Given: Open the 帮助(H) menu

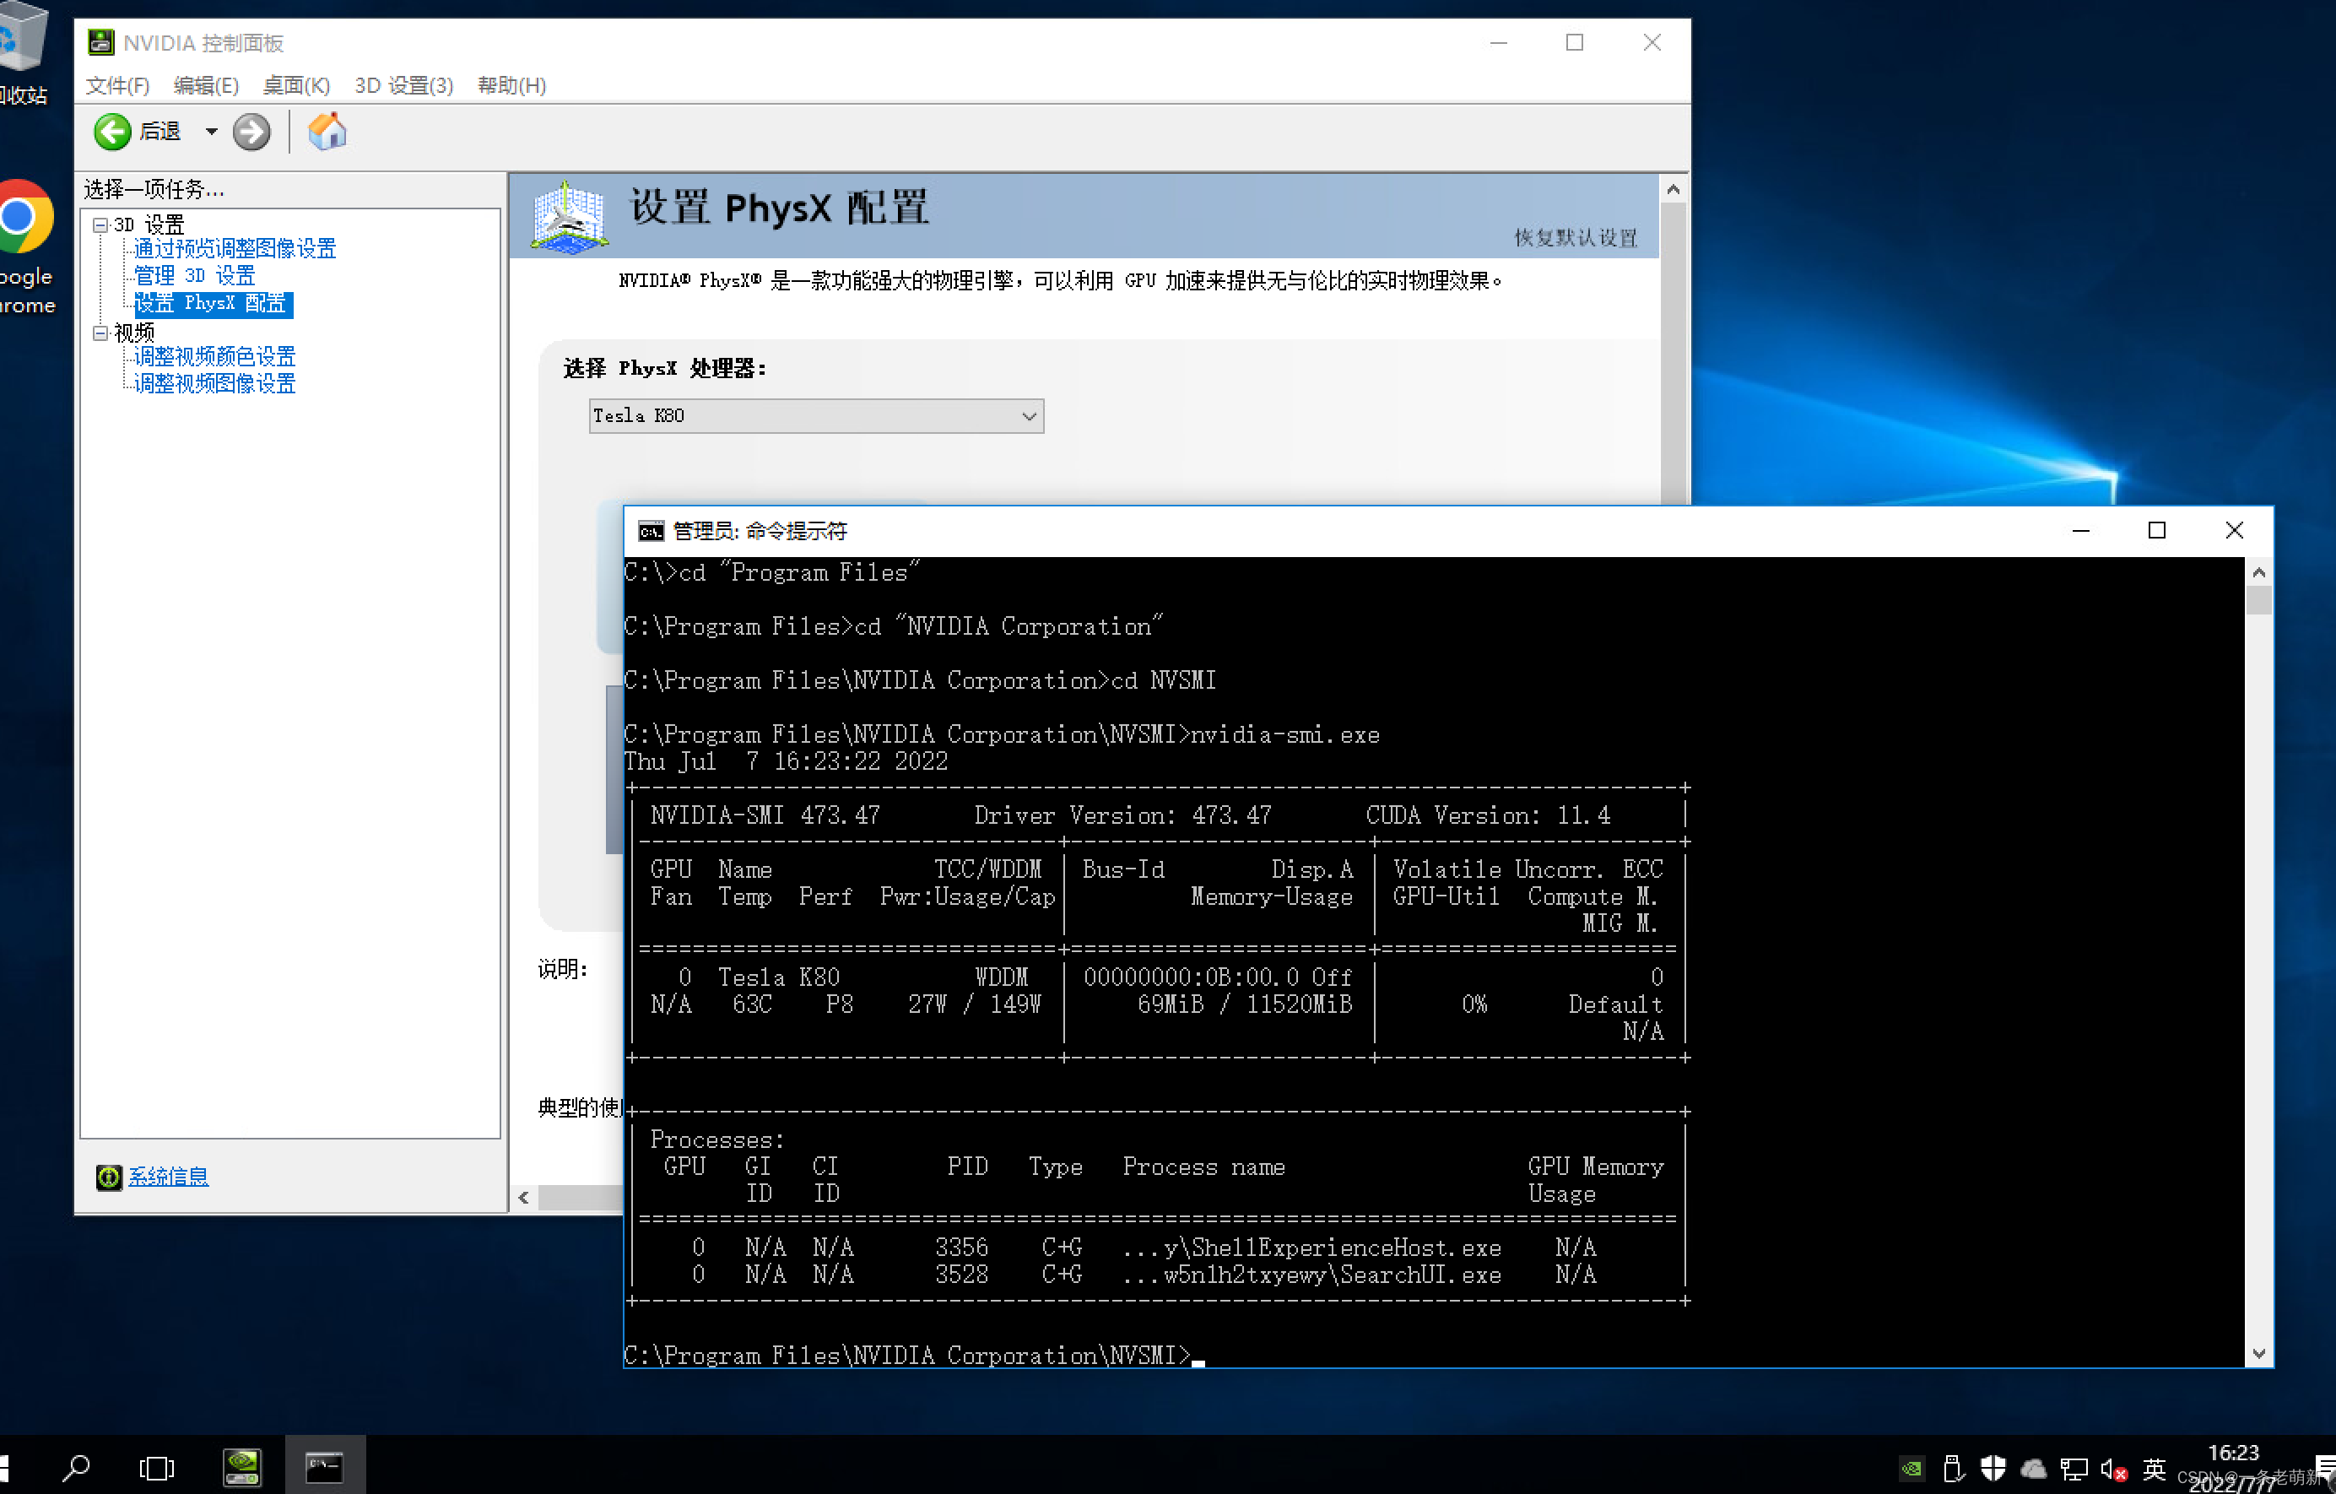Looking at the screenshot, I should pos(511,85).
